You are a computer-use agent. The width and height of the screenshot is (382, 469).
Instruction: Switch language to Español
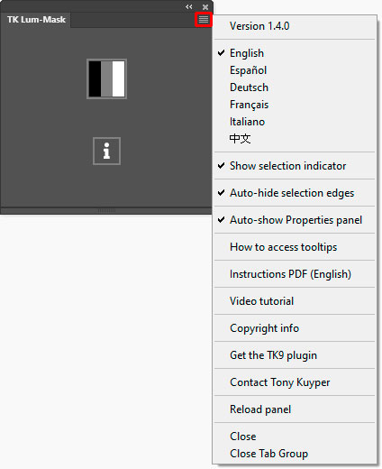point(295,70)
